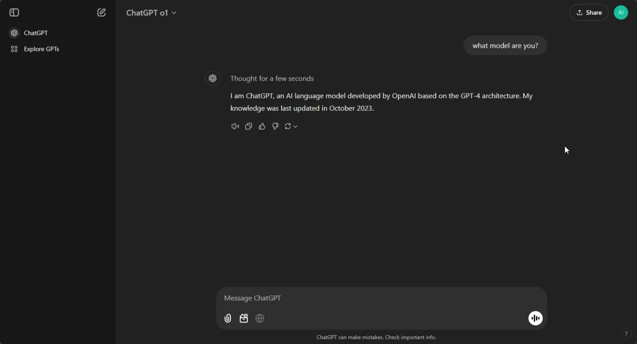The height and width of the screenshot is (344, 637).
Task: Close the sidebar with the panel icon
Action: point(14,12)
